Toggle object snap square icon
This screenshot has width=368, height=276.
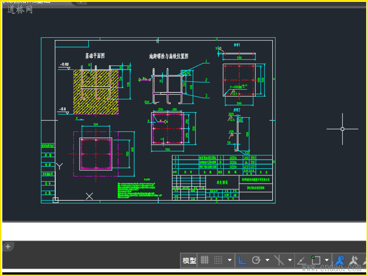(316, 260)
